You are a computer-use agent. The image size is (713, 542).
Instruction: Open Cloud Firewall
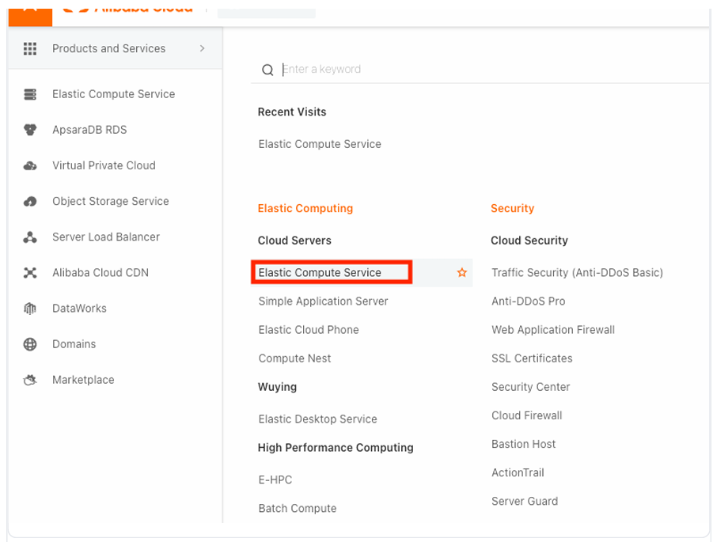[526, 415]
